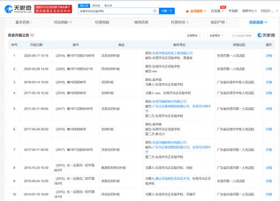Open the party-role filter dropdown above the table
The width and height of the screenshot is (280, 201).
(x=217, y=35)
